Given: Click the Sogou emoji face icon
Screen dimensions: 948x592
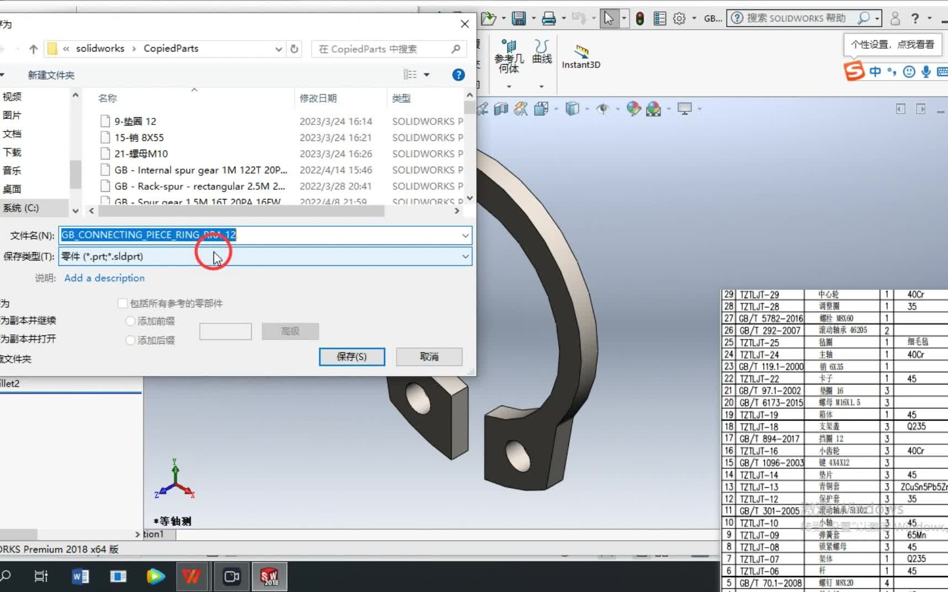Looking at the screenshot, I should [909, 72].
